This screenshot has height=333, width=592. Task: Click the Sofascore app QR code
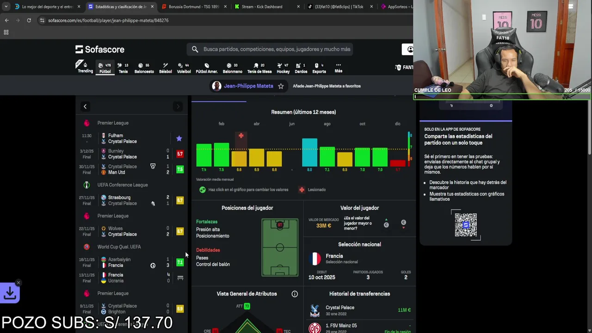465,225
